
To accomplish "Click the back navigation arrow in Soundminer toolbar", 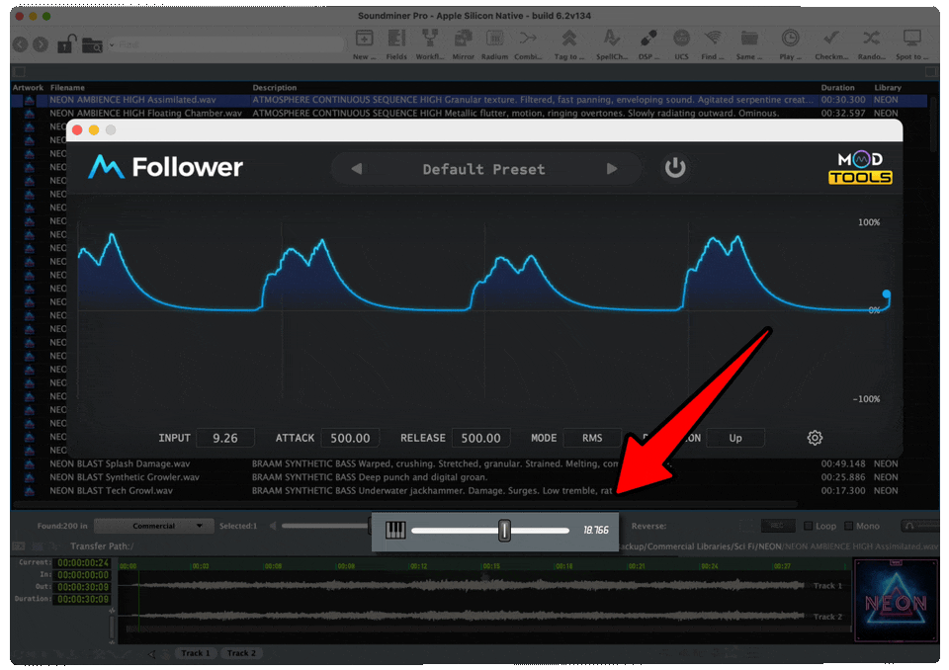I will pyautogui.click(x=21, y=44).
